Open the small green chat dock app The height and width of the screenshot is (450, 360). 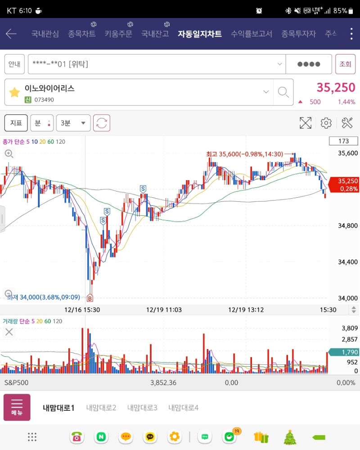click(205, 437)
